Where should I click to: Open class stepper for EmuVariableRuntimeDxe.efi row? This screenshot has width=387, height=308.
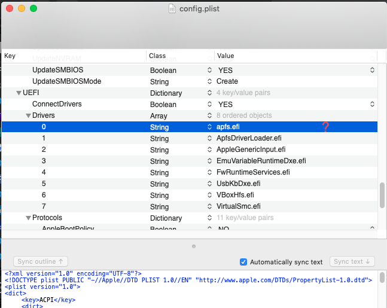click(209, 161)
